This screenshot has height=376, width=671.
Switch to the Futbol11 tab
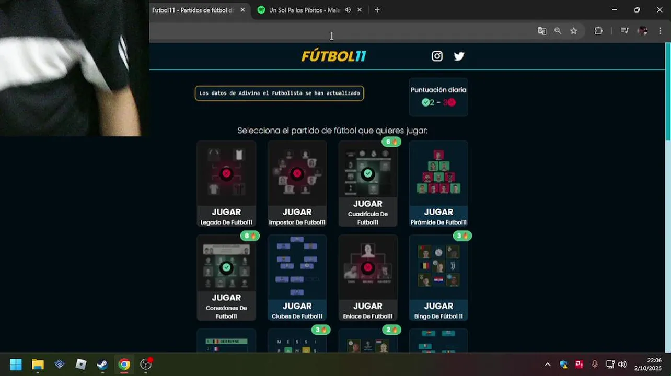[x=193, y=10]
